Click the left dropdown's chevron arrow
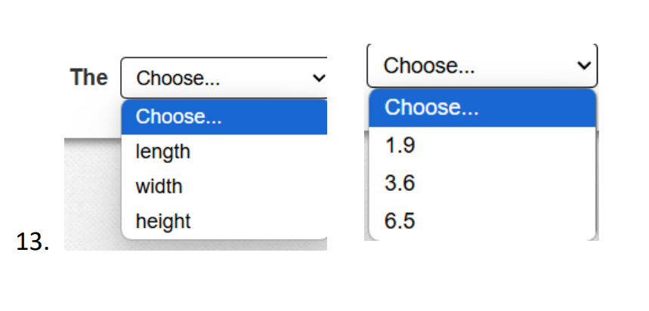 pyautogui.click(x=318, y=78)
